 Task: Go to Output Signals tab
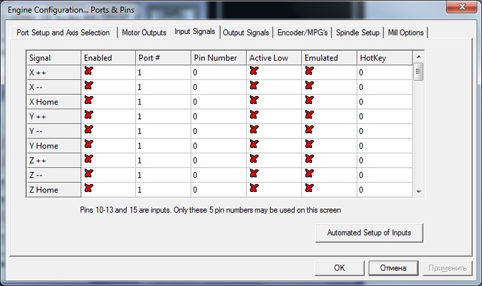[246, 33]
